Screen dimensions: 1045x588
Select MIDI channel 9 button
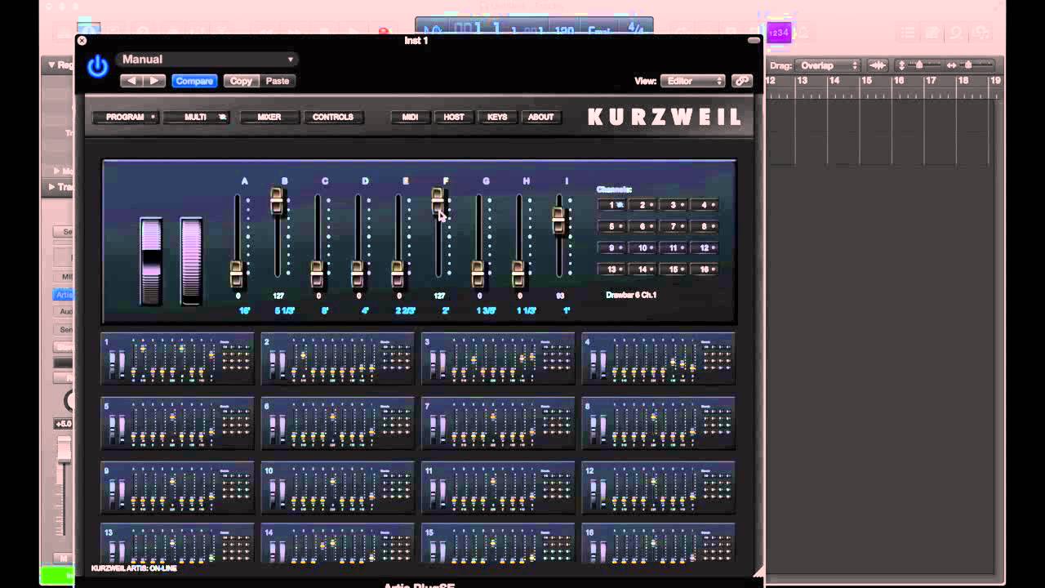[612, 247]
